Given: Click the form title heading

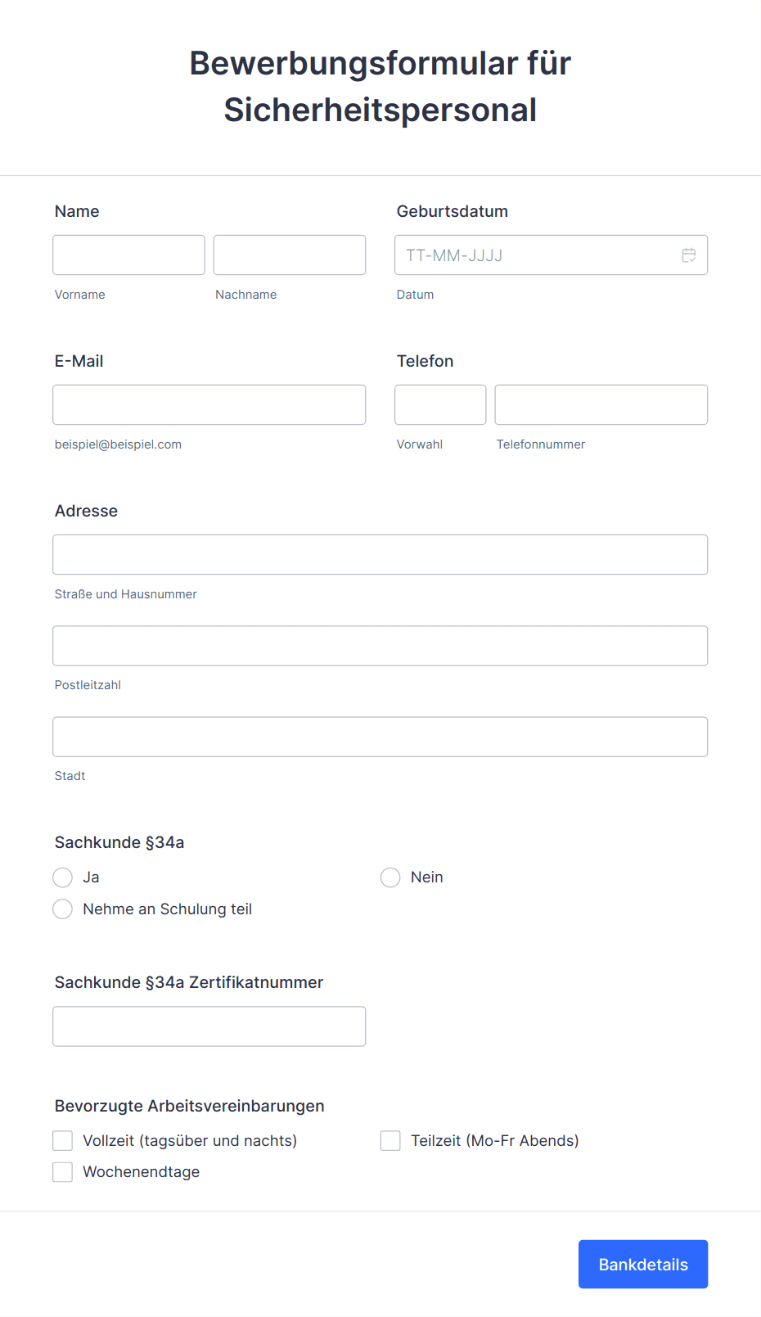Looking at the screenshot, I should pyautogui.click(x=380, y=87).
